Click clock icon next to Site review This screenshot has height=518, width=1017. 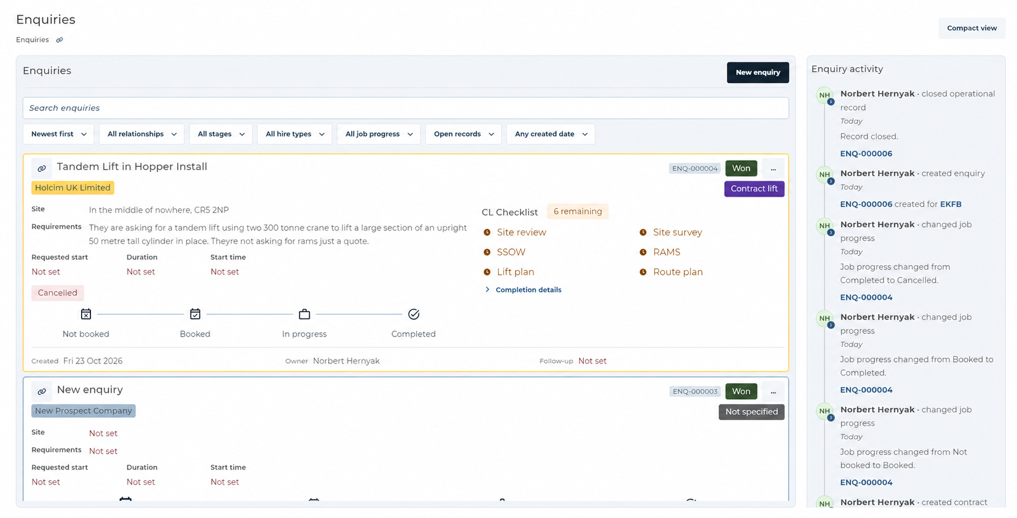[487, 233]
